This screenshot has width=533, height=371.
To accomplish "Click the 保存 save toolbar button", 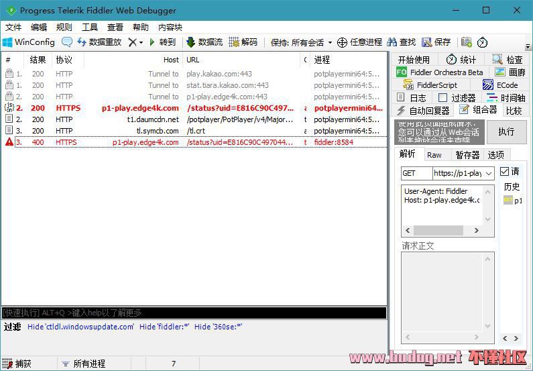I will point(436,42).
